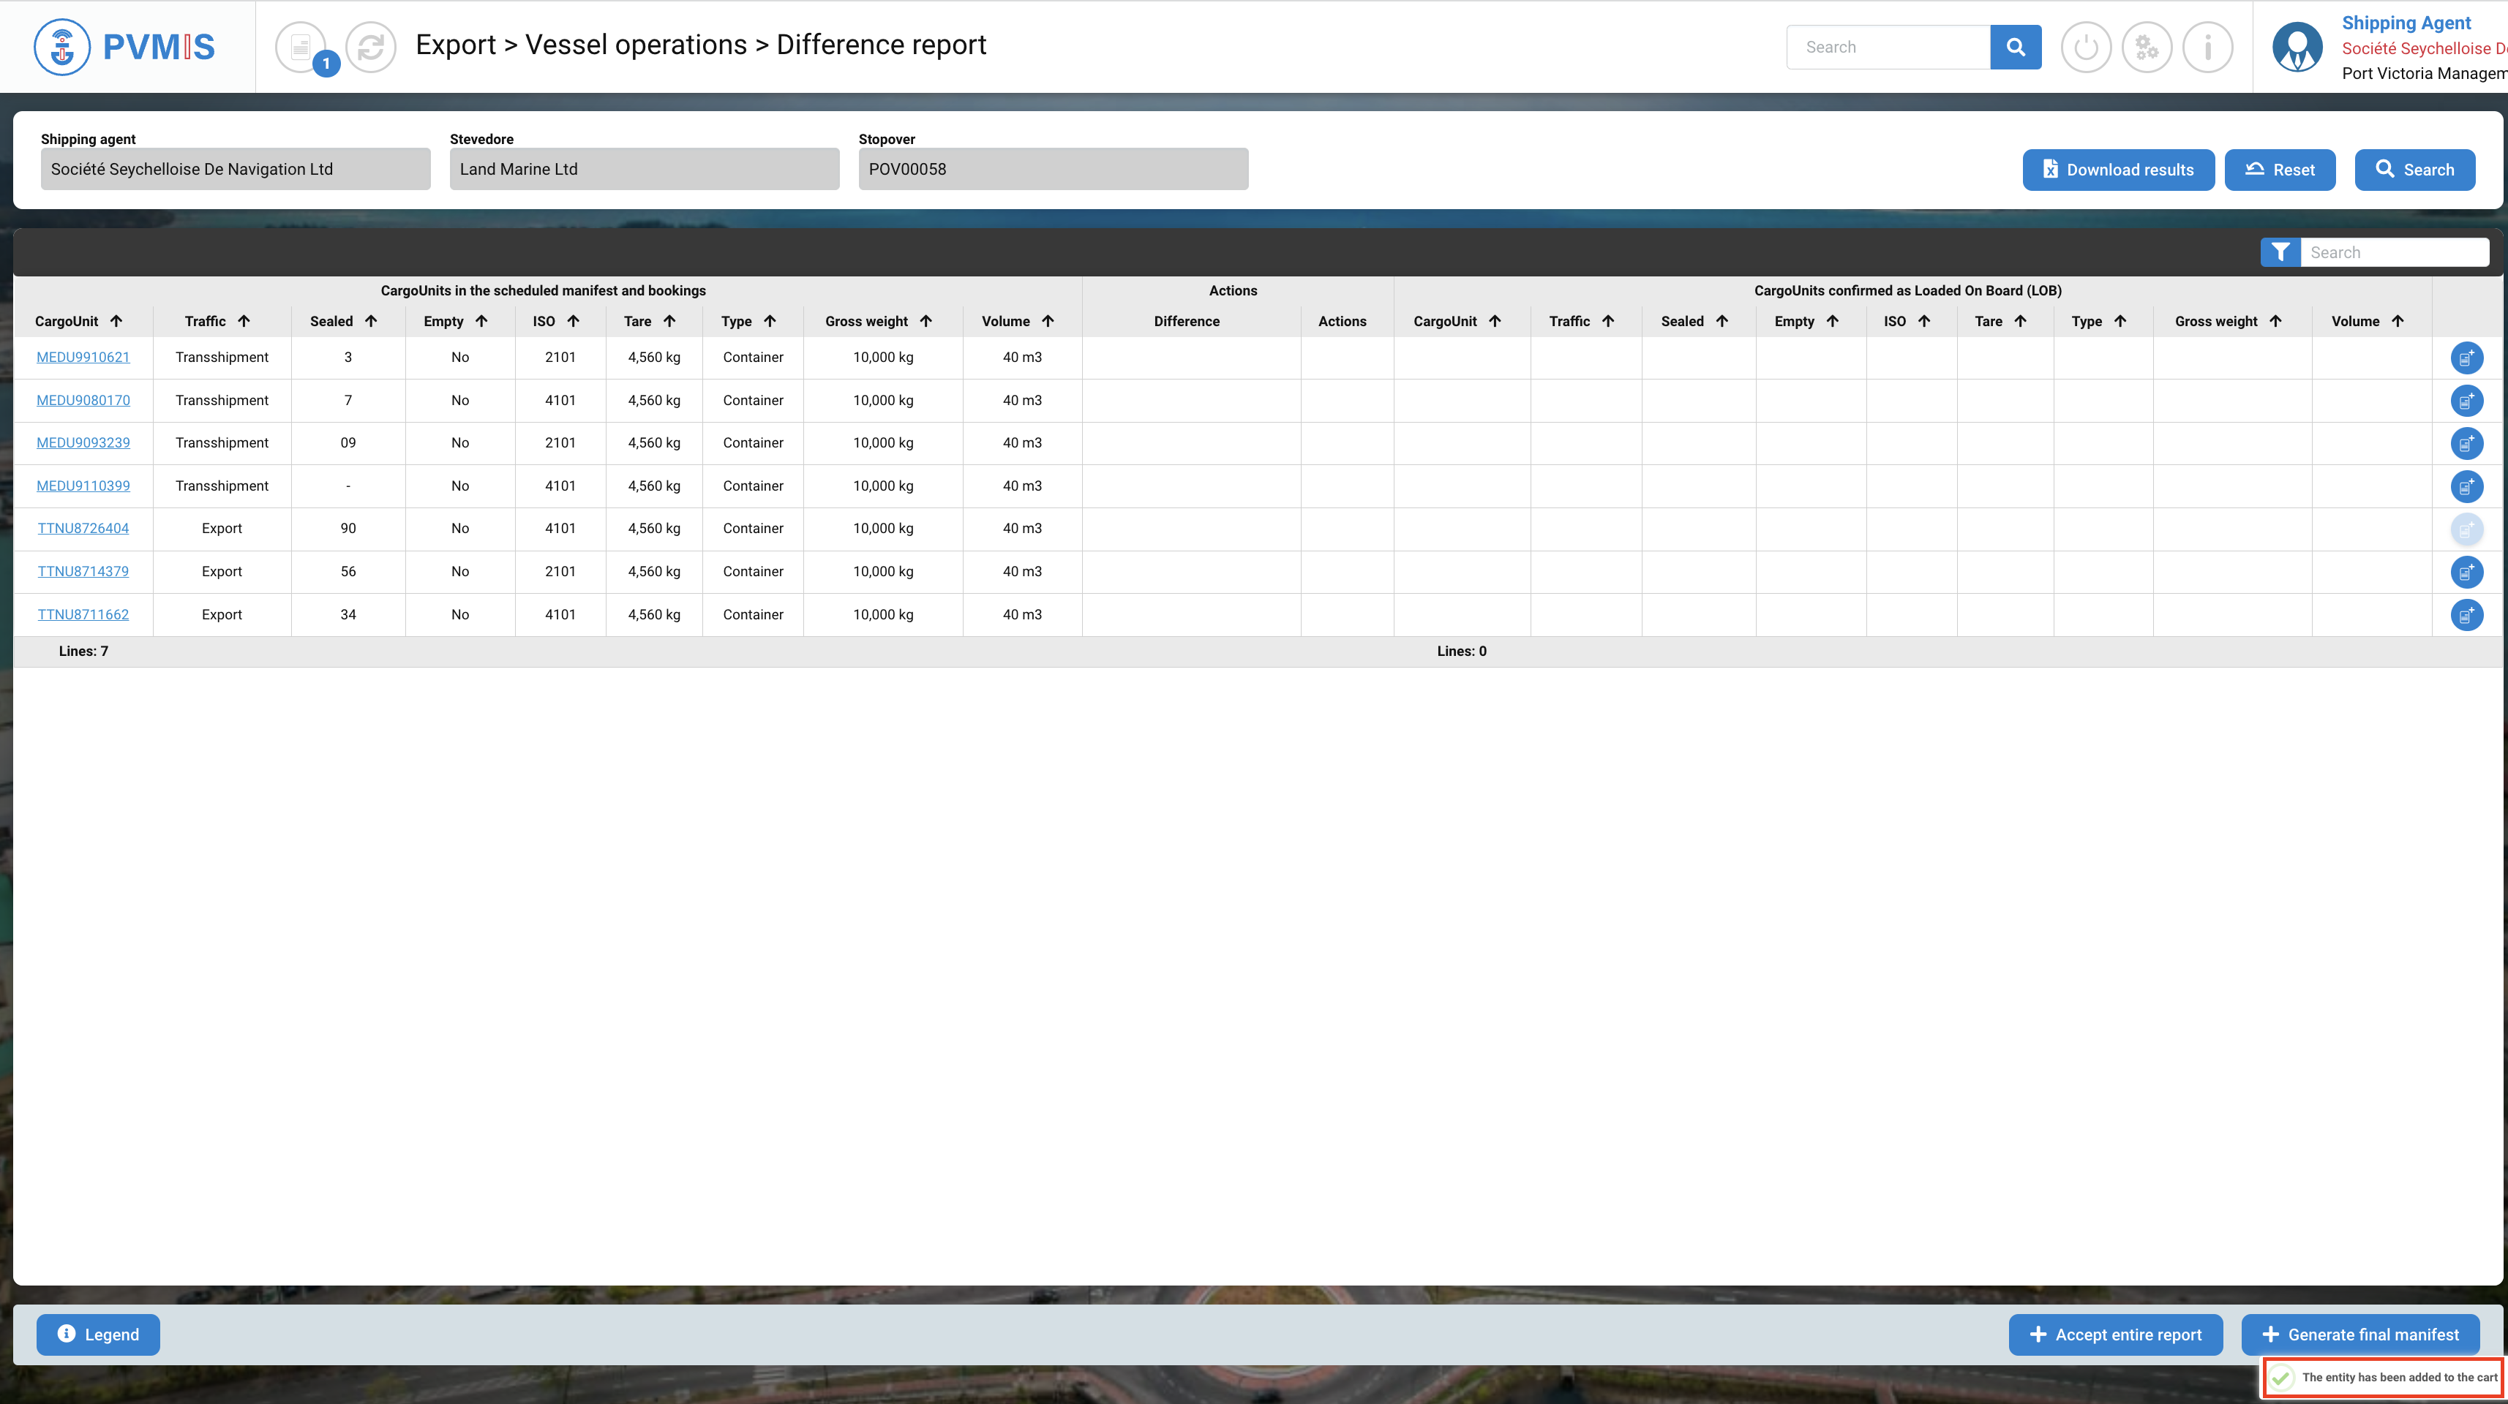Click the refresh sync icon in header
Image resolution: width=2508 pixels, height=1404 pixels.
(x=371, y=47)
